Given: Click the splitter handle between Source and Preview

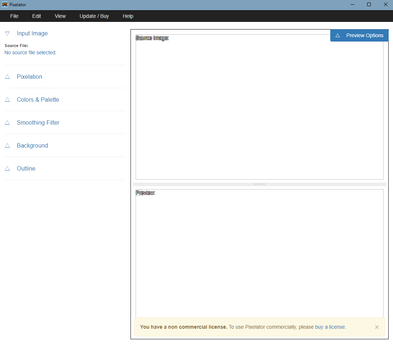Looking at the screenshot, I should pyautogui.click(x=259, y=184).
